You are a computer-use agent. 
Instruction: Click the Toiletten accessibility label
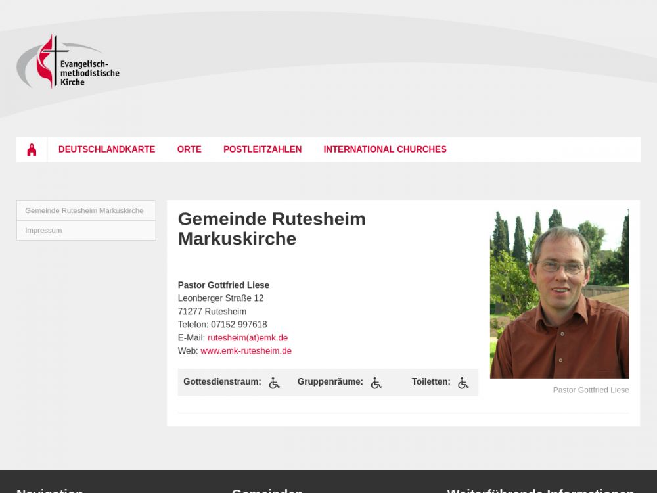pos(431,381)
